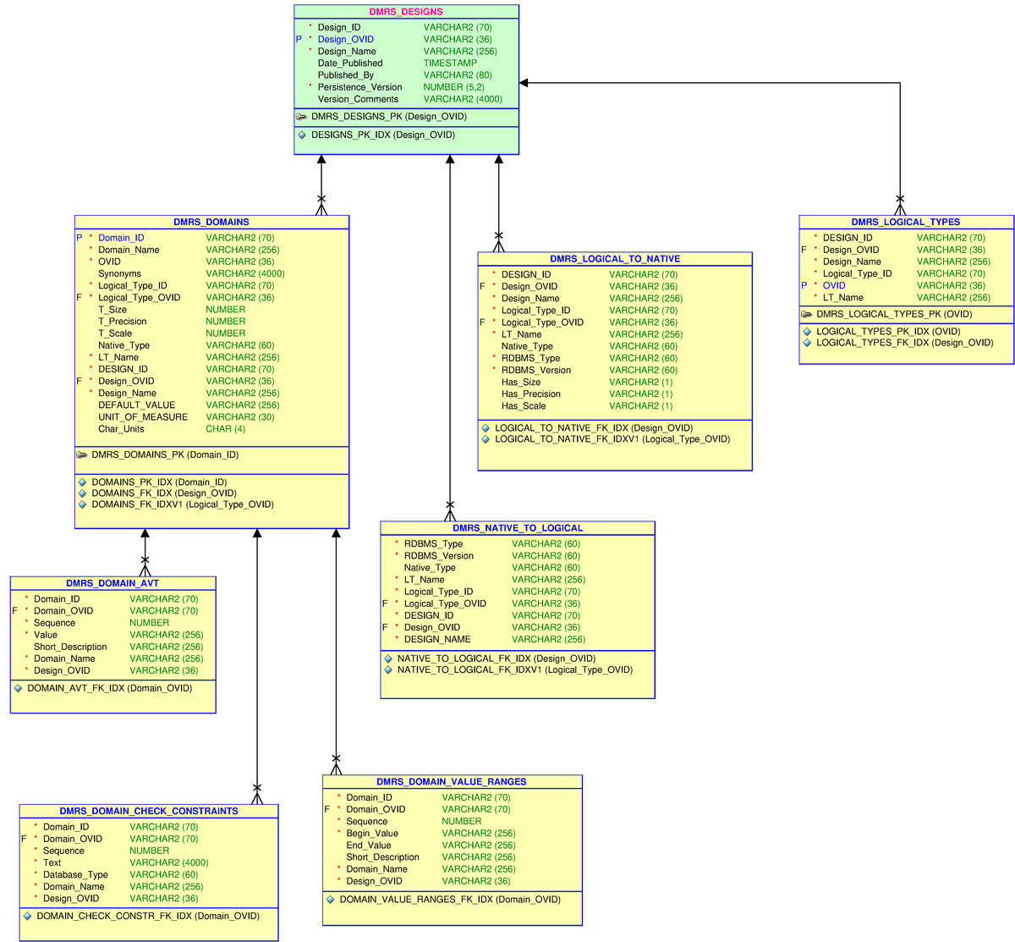
Task: Select the diamond icon beside DESIGNS_PK_IDX
Action: coord(303,135)
